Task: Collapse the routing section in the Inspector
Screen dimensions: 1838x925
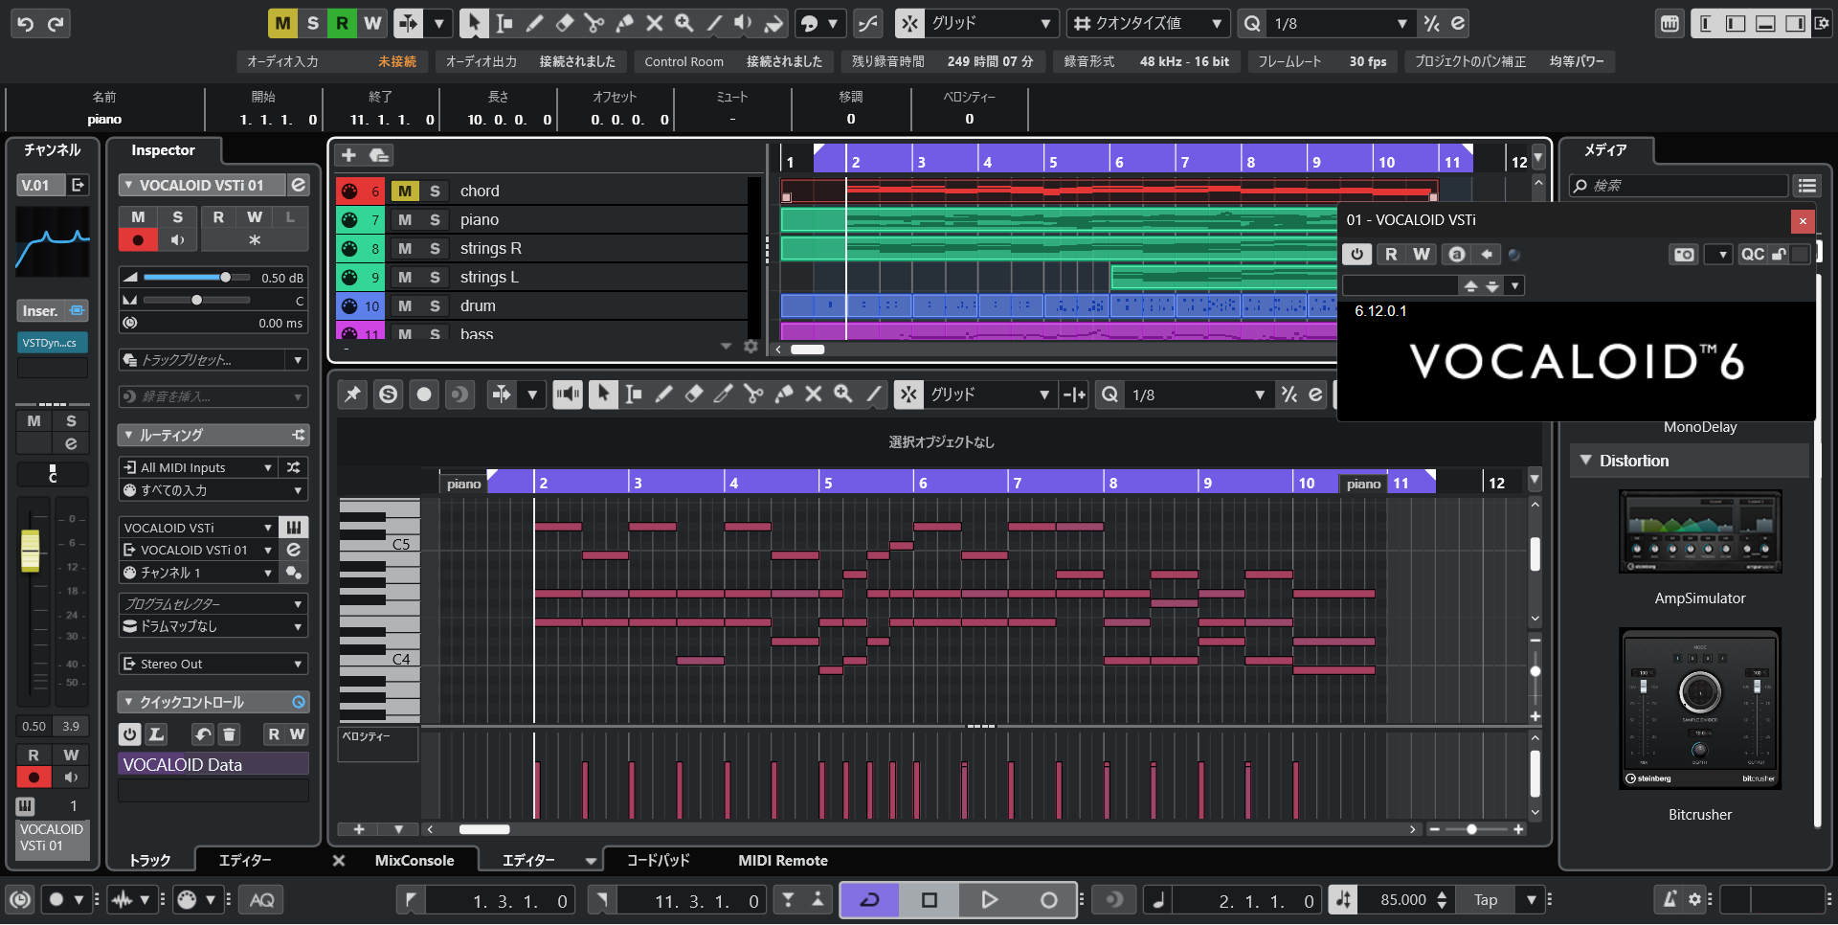Action: (x=128, y=435)
